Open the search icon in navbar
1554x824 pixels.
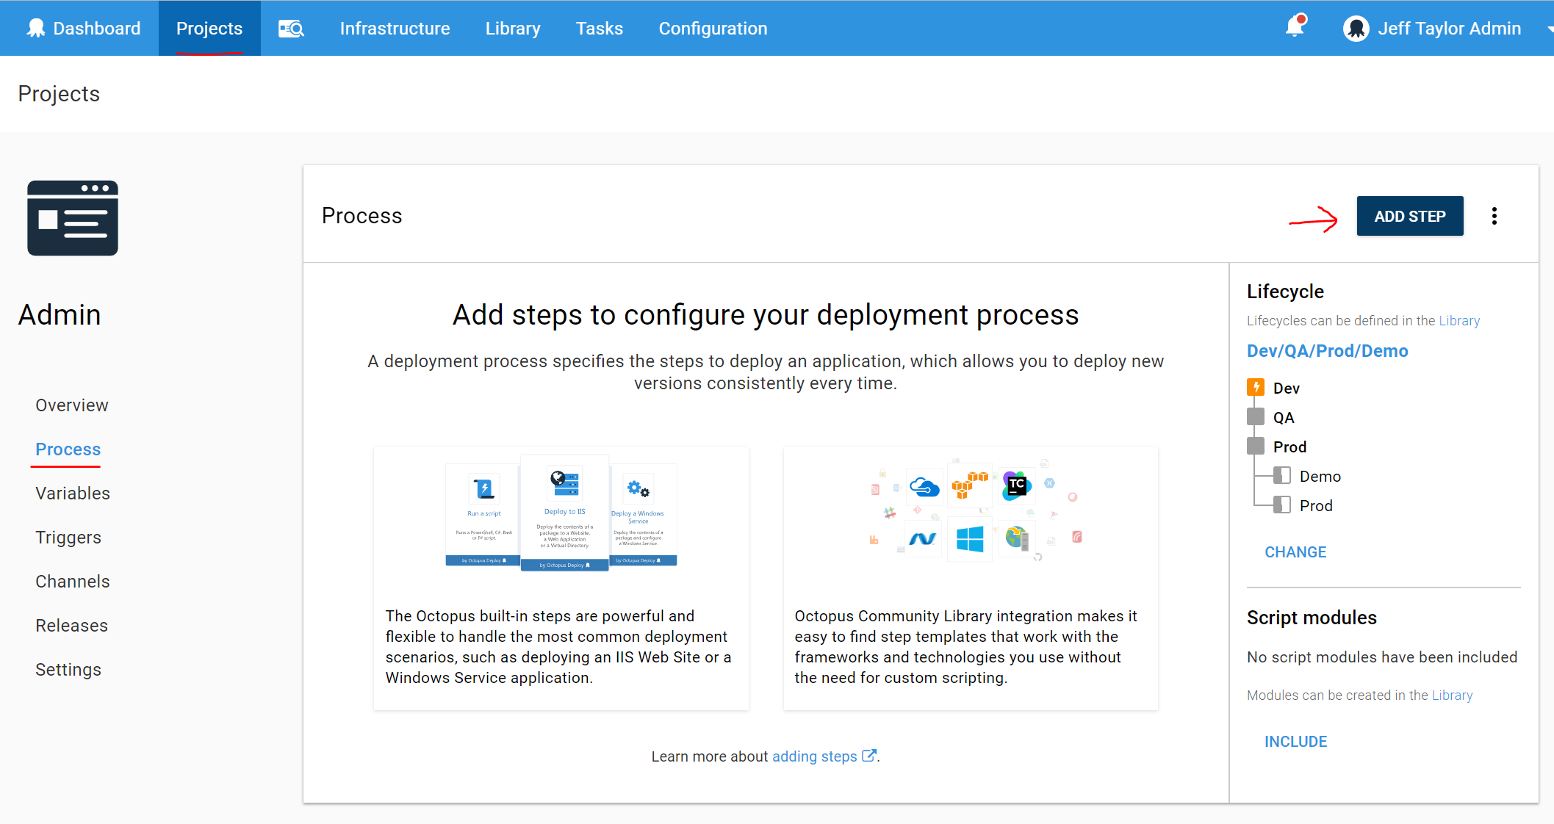291,29
